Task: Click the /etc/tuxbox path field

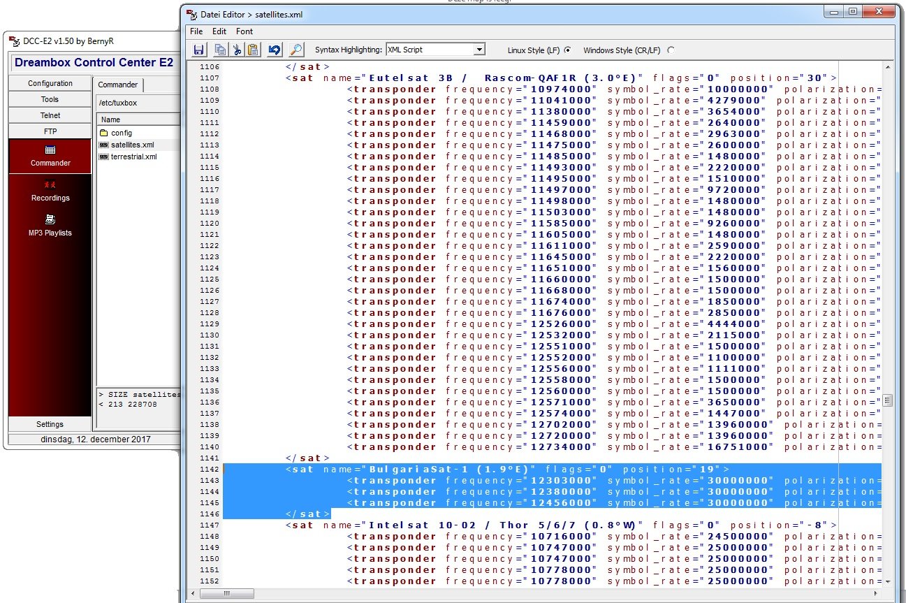Action: pyautogui.click(x=138, y=103)
